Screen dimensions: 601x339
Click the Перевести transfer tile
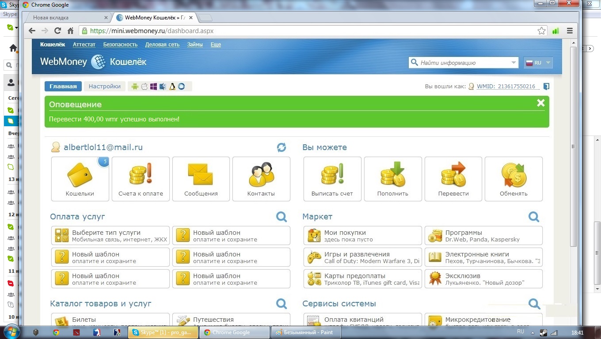[x=453, y=179]
